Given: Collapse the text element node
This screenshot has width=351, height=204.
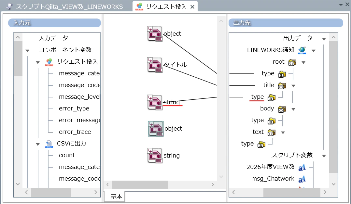Looking at the screenshot, I should [x=283, y=133].
